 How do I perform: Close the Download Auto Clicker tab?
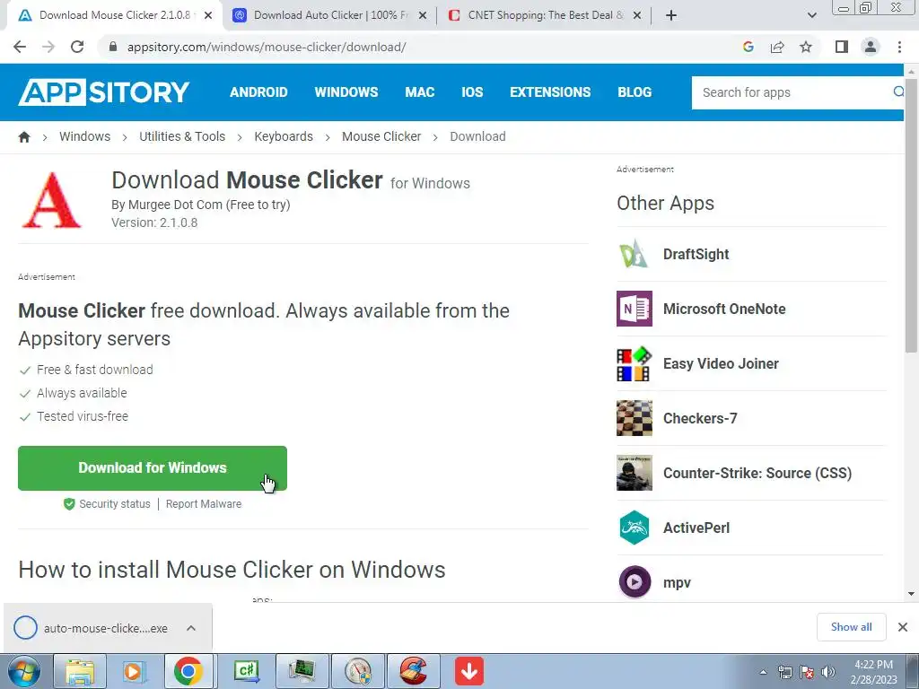(x=423, y=15)
